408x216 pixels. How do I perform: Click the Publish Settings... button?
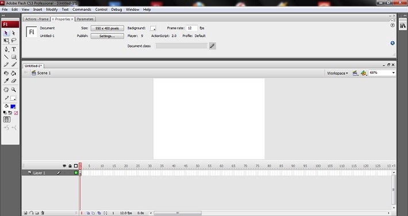point(107,36)
